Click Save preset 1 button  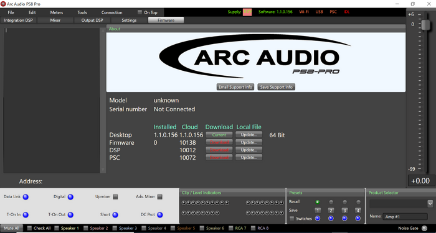click(318, 210)
